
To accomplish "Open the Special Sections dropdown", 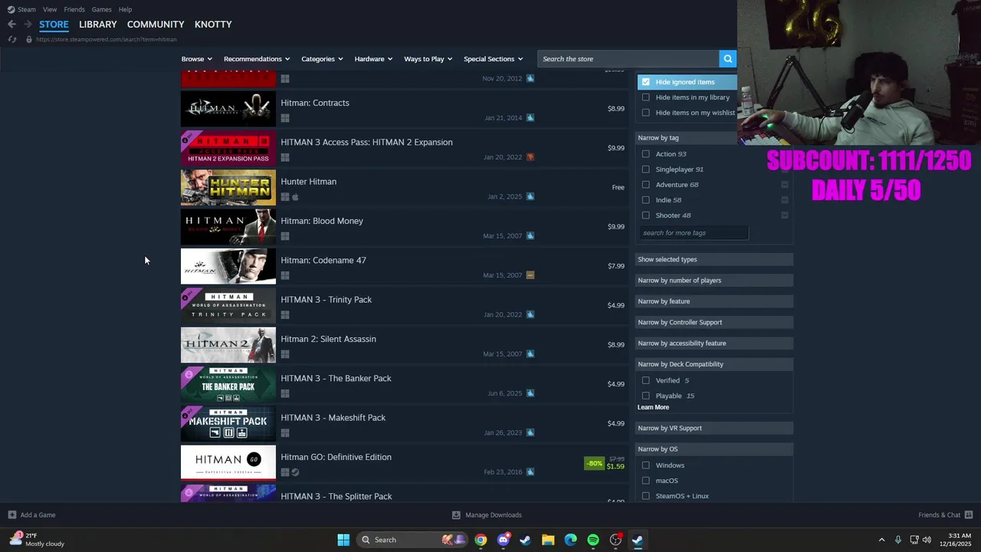I will click(493, 59).
